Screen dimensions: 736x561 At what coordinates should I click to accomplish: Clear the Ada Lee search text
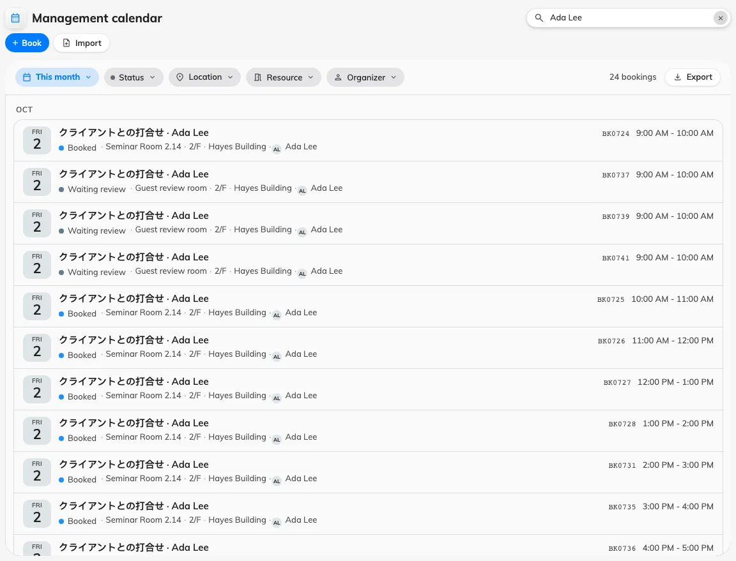(720, 18)
